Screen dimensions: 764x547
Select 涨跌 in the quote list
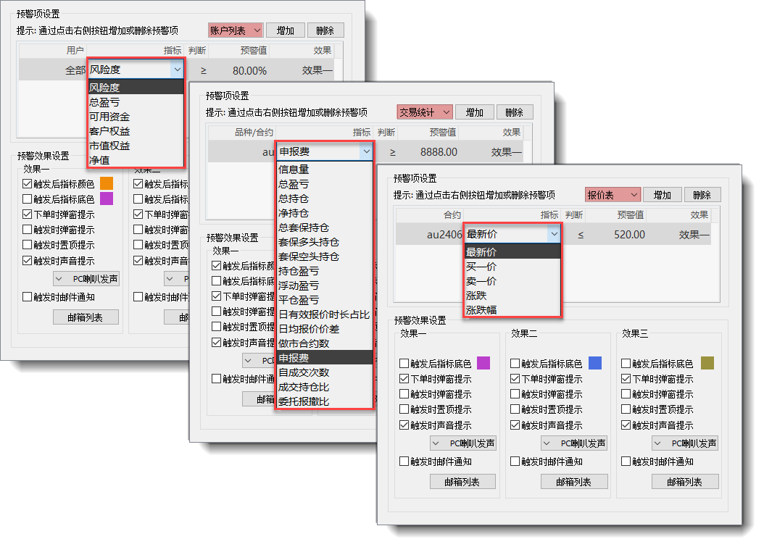point(512,296)
